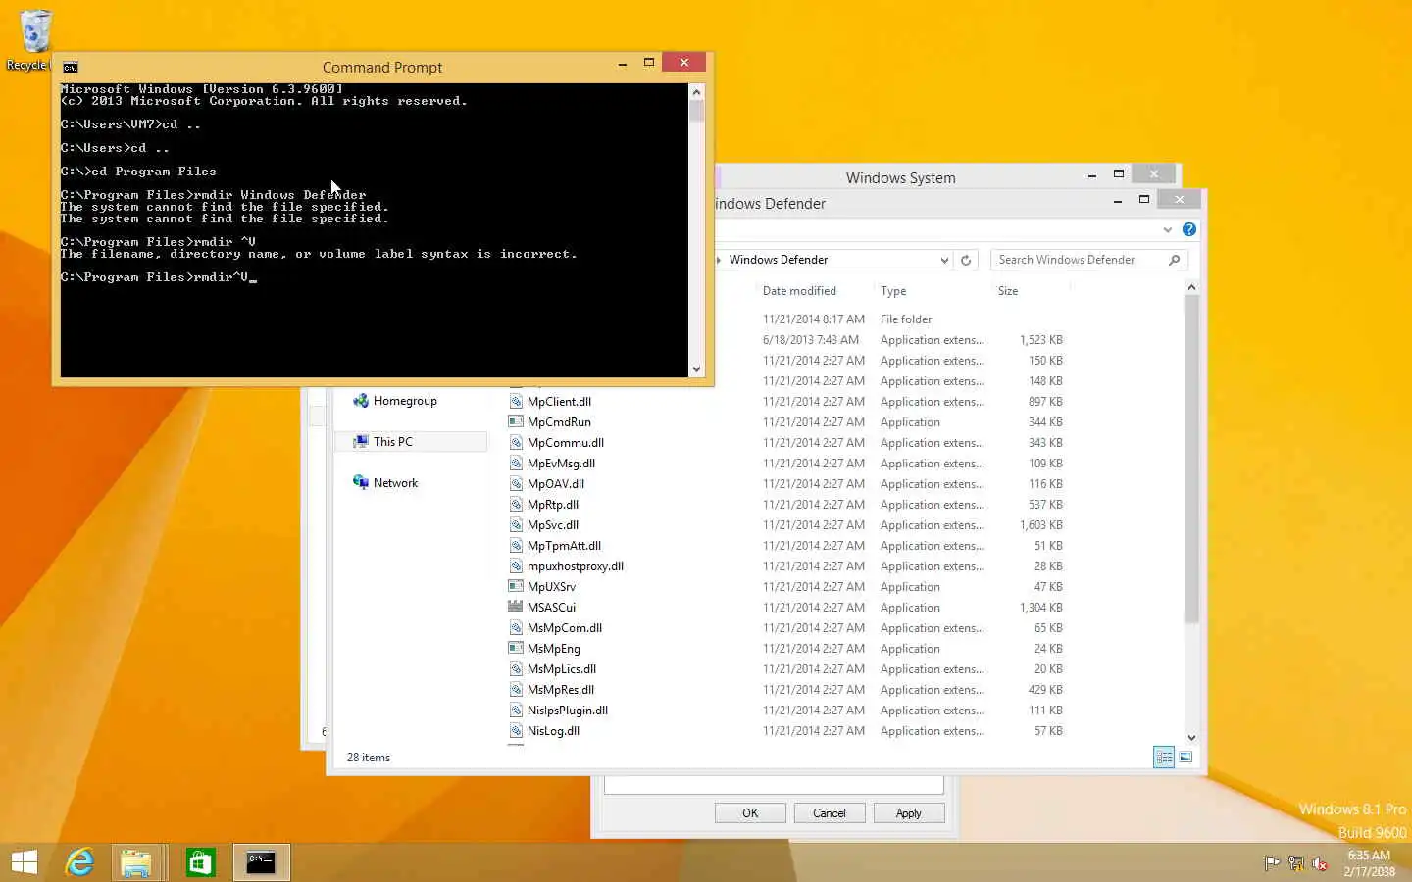Viewport: 1412px width, 882px height.
Task: Click the 6/18/2013 7:43 AM date cell
Action: (x=811, y=340)
